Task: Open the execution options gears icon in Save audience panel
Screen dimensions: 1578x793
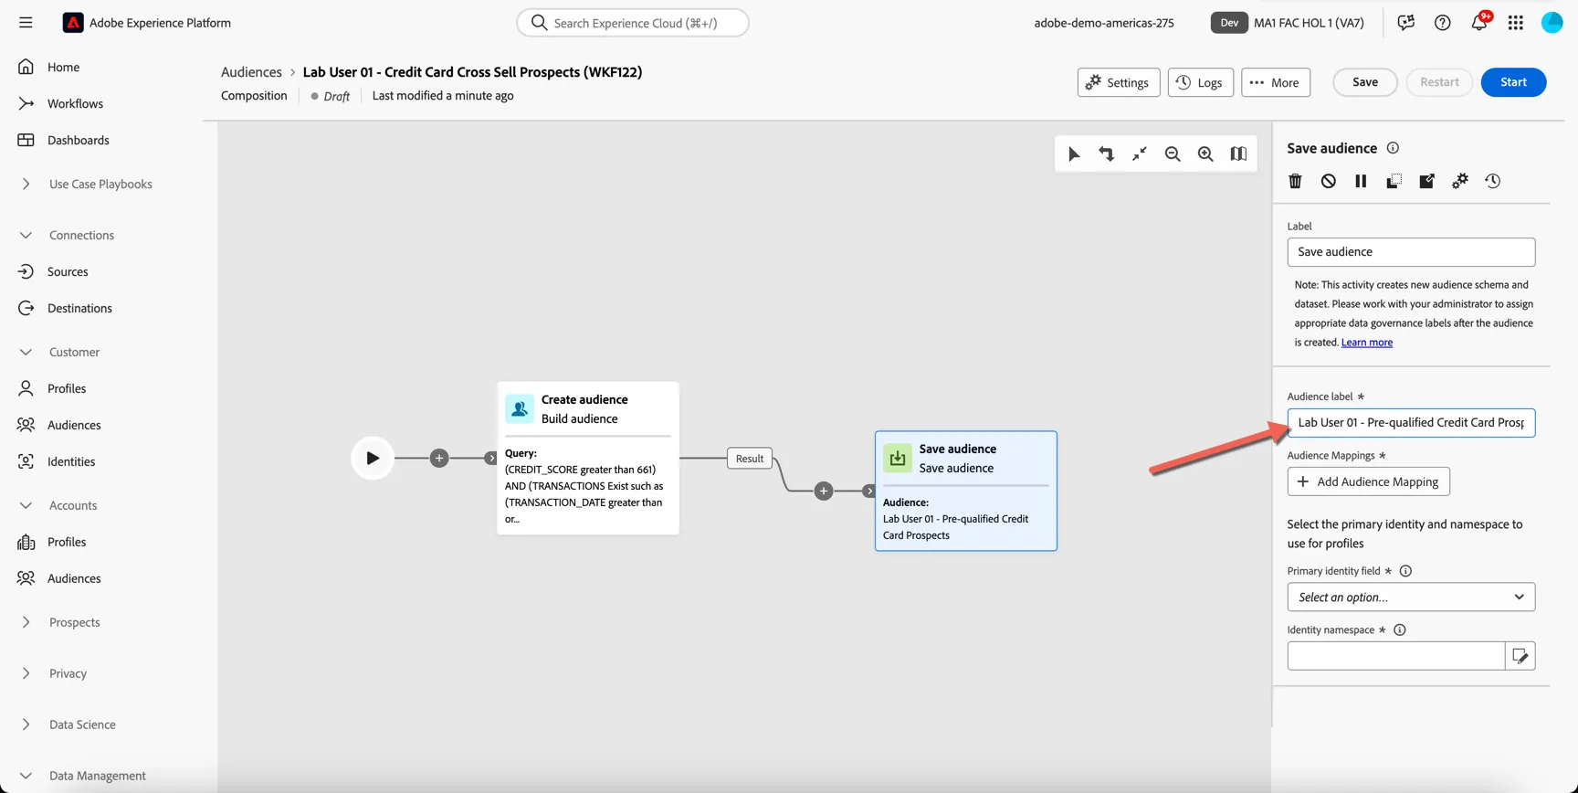Action: point(1459,181)
